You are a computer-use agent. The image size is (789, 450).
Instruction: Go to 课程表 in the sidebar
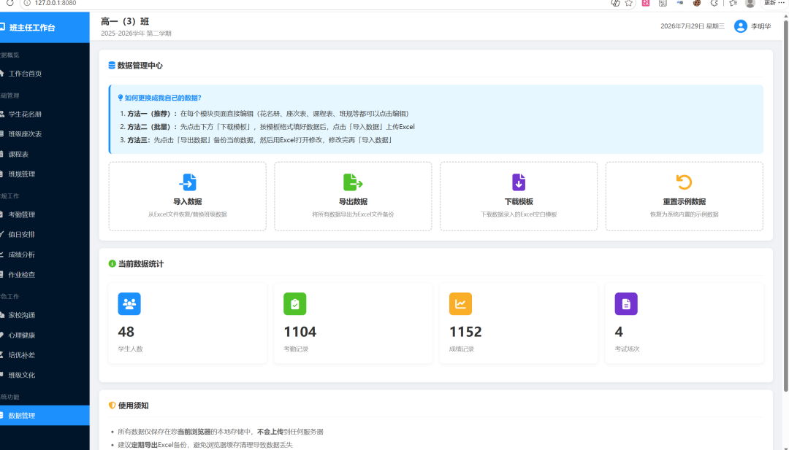[45, 154]
